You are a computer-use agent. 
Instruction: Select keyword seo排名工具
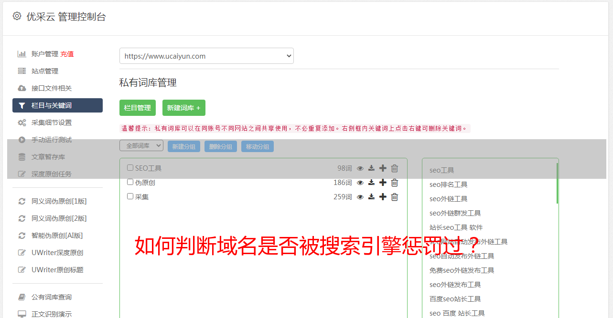(448, 185)
